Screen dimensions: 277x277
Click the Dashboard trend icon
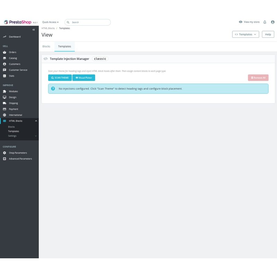click(x=5, y=37)
